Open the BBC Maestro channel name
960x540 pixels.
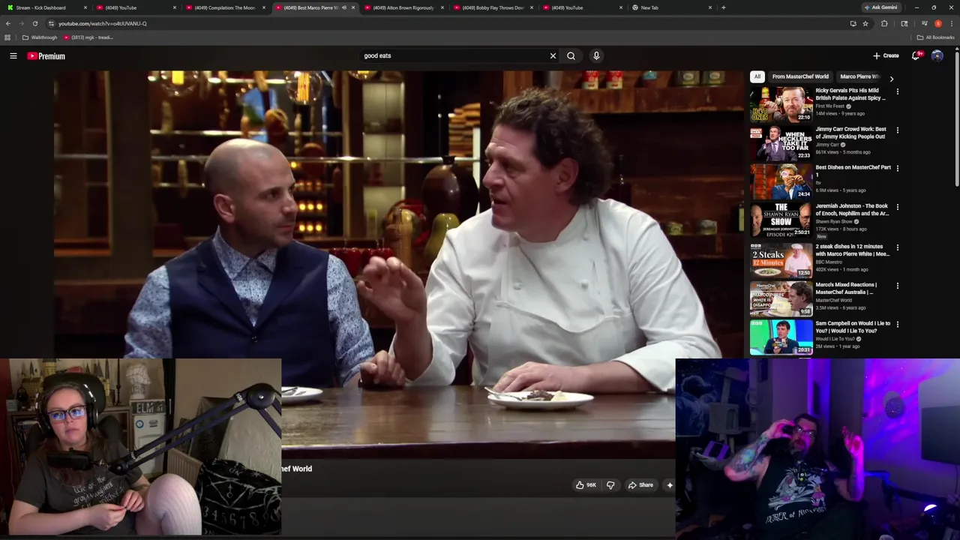(830, 262)
